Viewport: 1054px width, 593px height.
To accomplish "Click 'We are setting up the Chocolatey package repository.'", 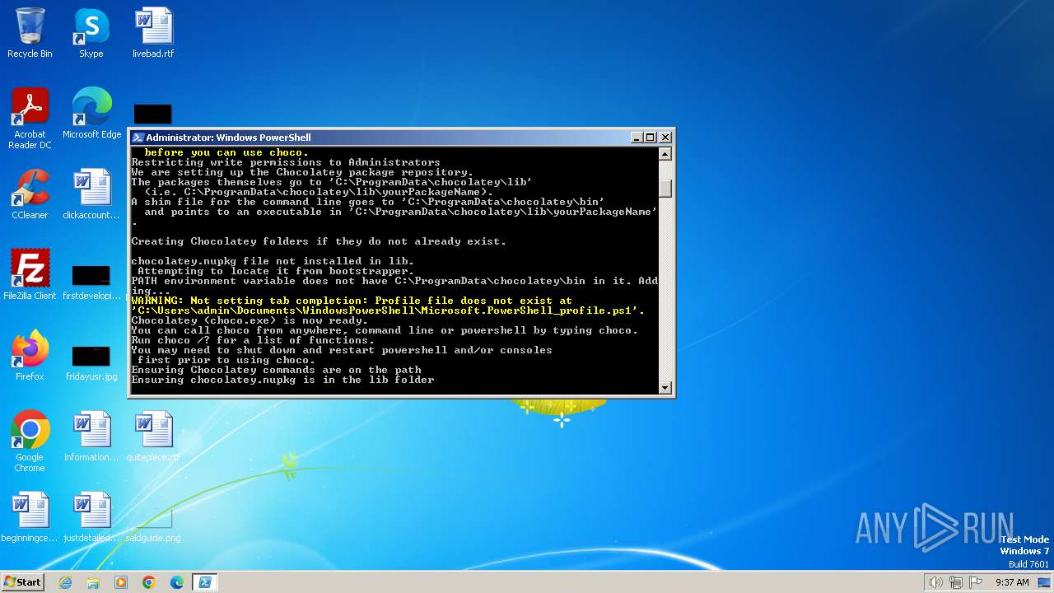I will click(302, 172).
